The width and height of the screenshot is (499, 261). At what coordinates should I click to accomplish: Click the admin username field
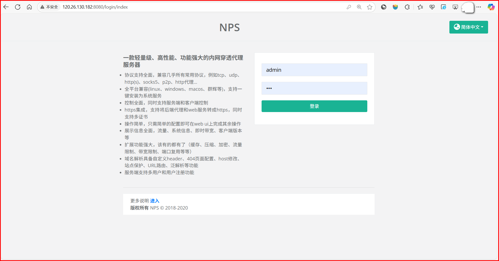click(x=314, y=70)
